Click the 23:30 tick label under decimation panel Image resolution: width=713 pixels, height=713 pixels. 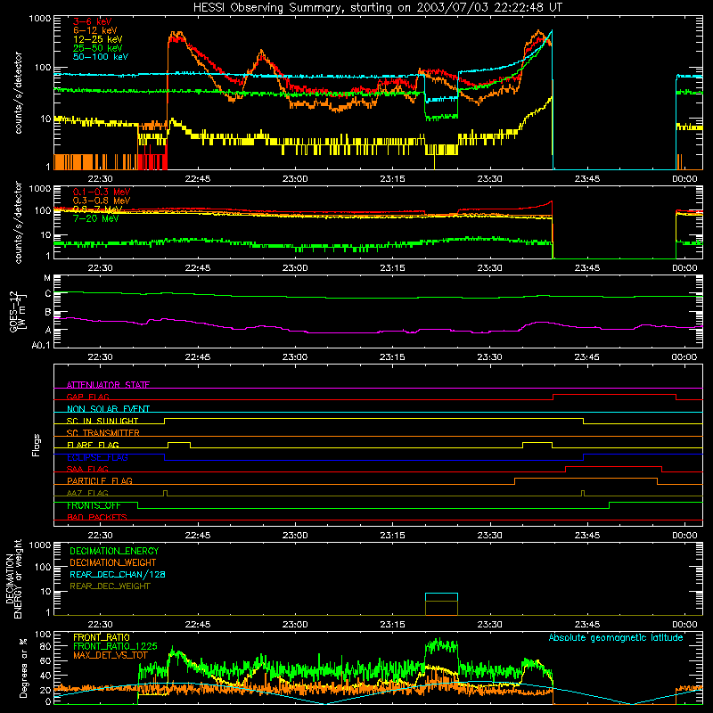click(489, 625)
